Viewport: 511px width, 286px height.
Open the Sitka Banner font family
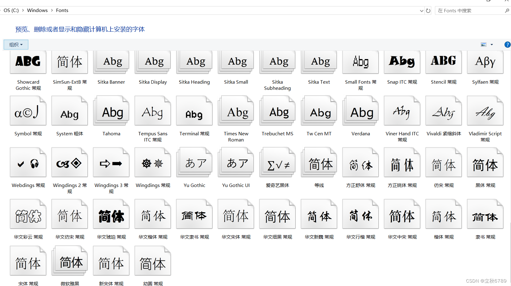pyautogui.click(x=111, y=62)
